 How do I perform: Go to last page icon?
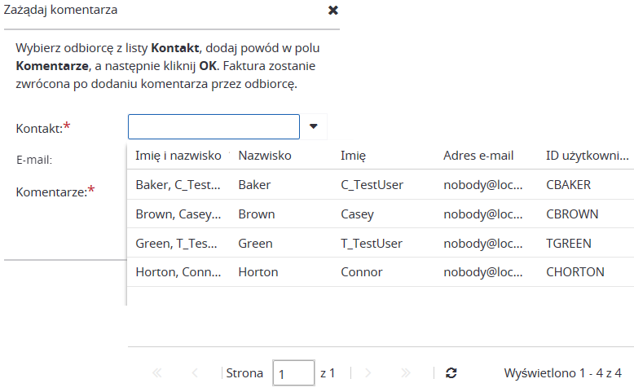pyautogui.click(x=406, y=372)
